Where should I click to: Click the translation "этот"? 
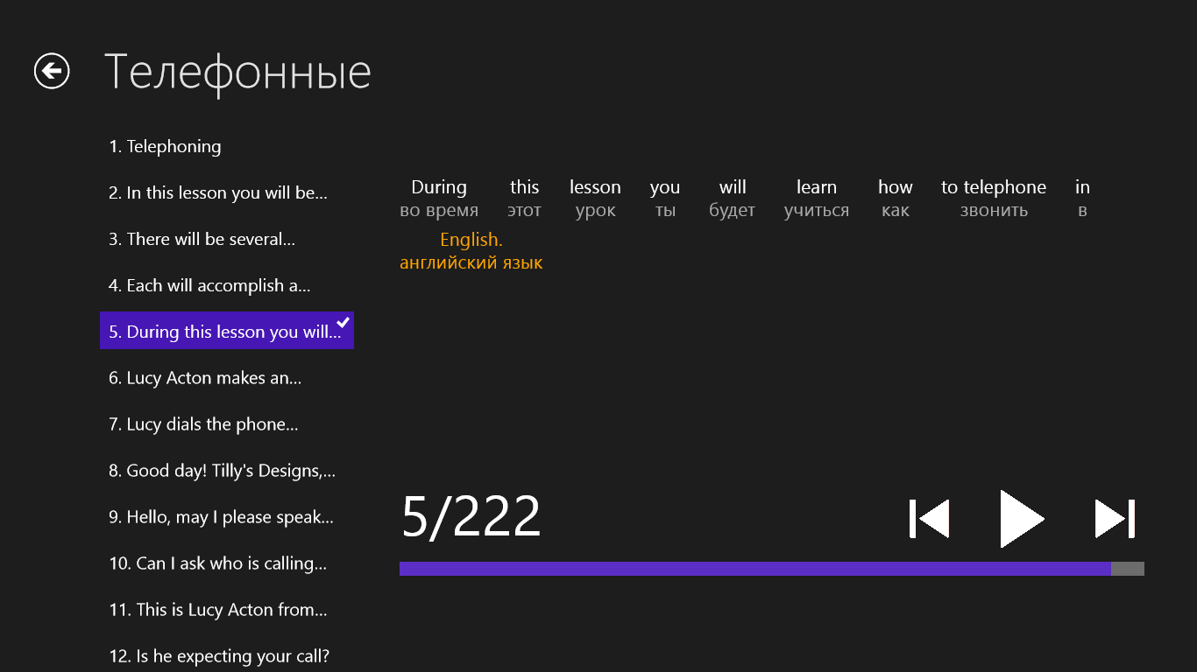coord(525,211)
